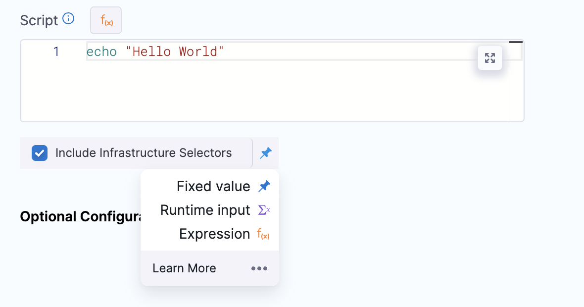
Task: Pick the Expression menu option
Action: 214,234
